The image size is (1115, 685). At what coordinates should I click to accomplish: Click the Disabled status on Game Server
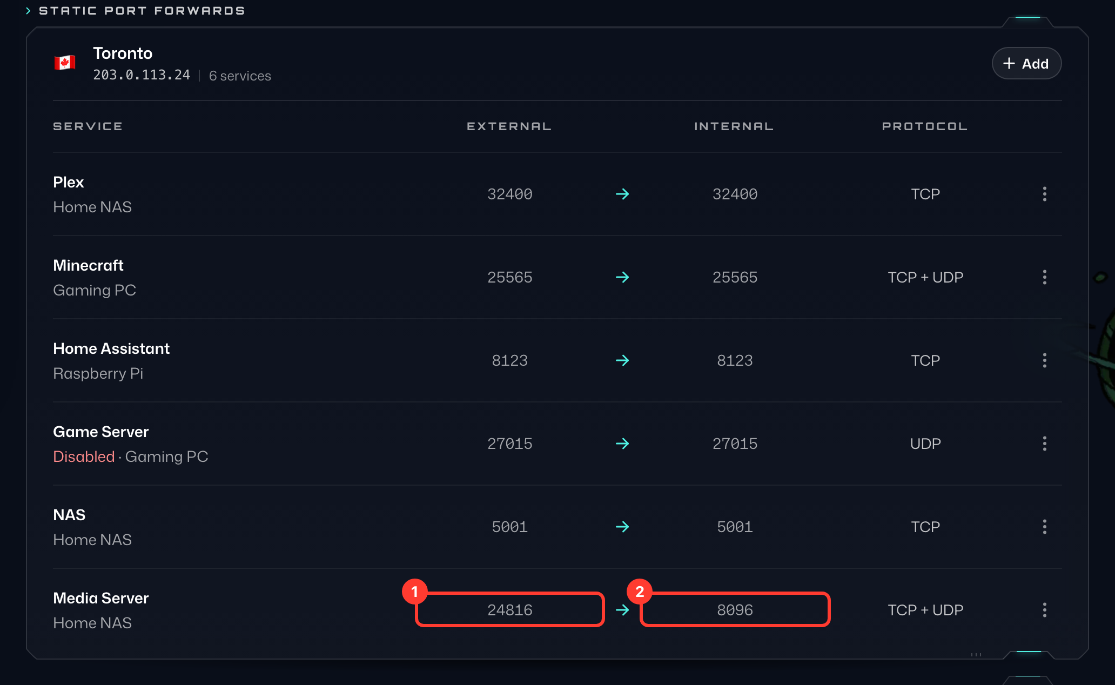pos(84,456)
